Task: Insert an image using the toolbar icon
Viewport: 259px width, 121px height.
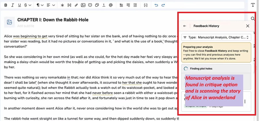Action: point(83,5)
